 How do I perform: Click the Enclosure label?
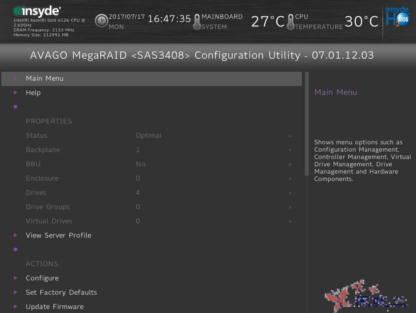click(x=42, y=179)
